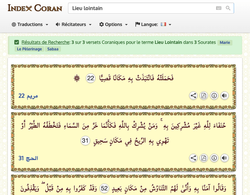Play audio recitation of Maryam verse 22

coord(224,96)
